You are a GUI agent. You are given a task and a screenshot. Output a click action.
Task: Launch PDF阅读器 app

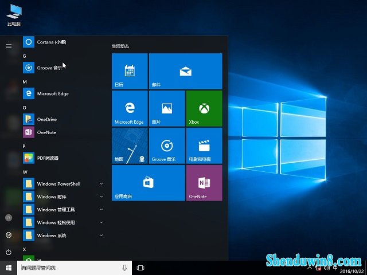pos(63,158)
